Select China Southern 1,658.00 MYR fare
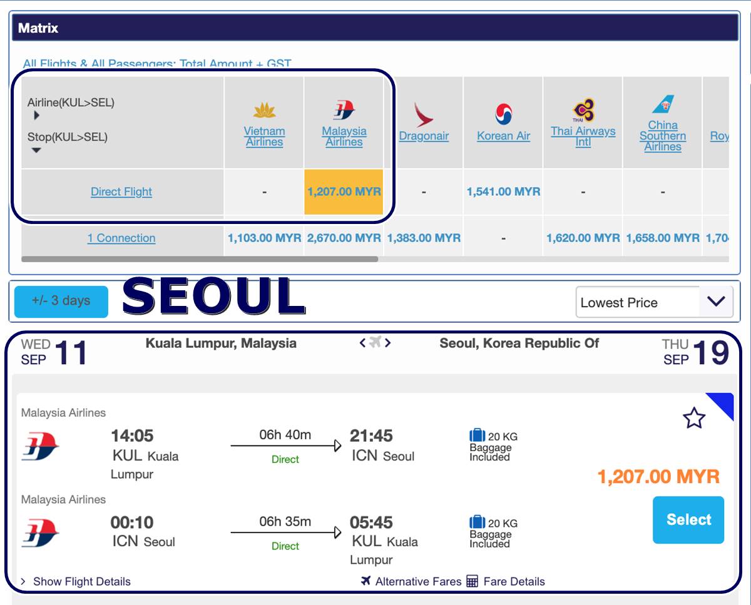The image size is (751, 605). [x=663, y=238]
